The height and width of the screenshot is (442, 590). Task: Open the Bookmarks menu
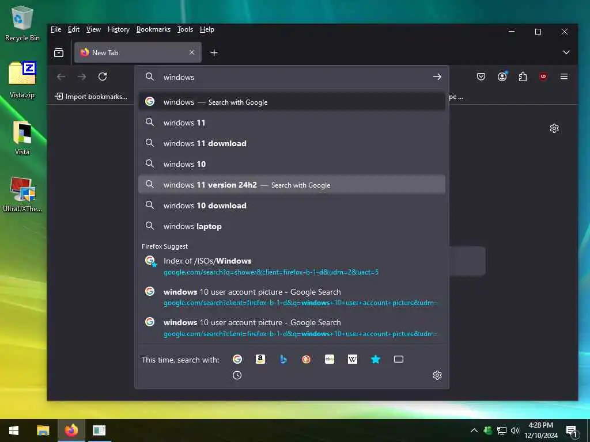[x=153, y=29]
